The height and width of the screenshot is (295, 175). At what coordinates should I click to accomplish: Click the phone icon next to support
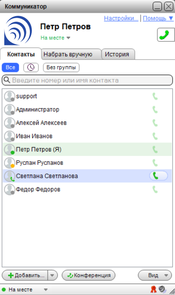pos(155,96)
